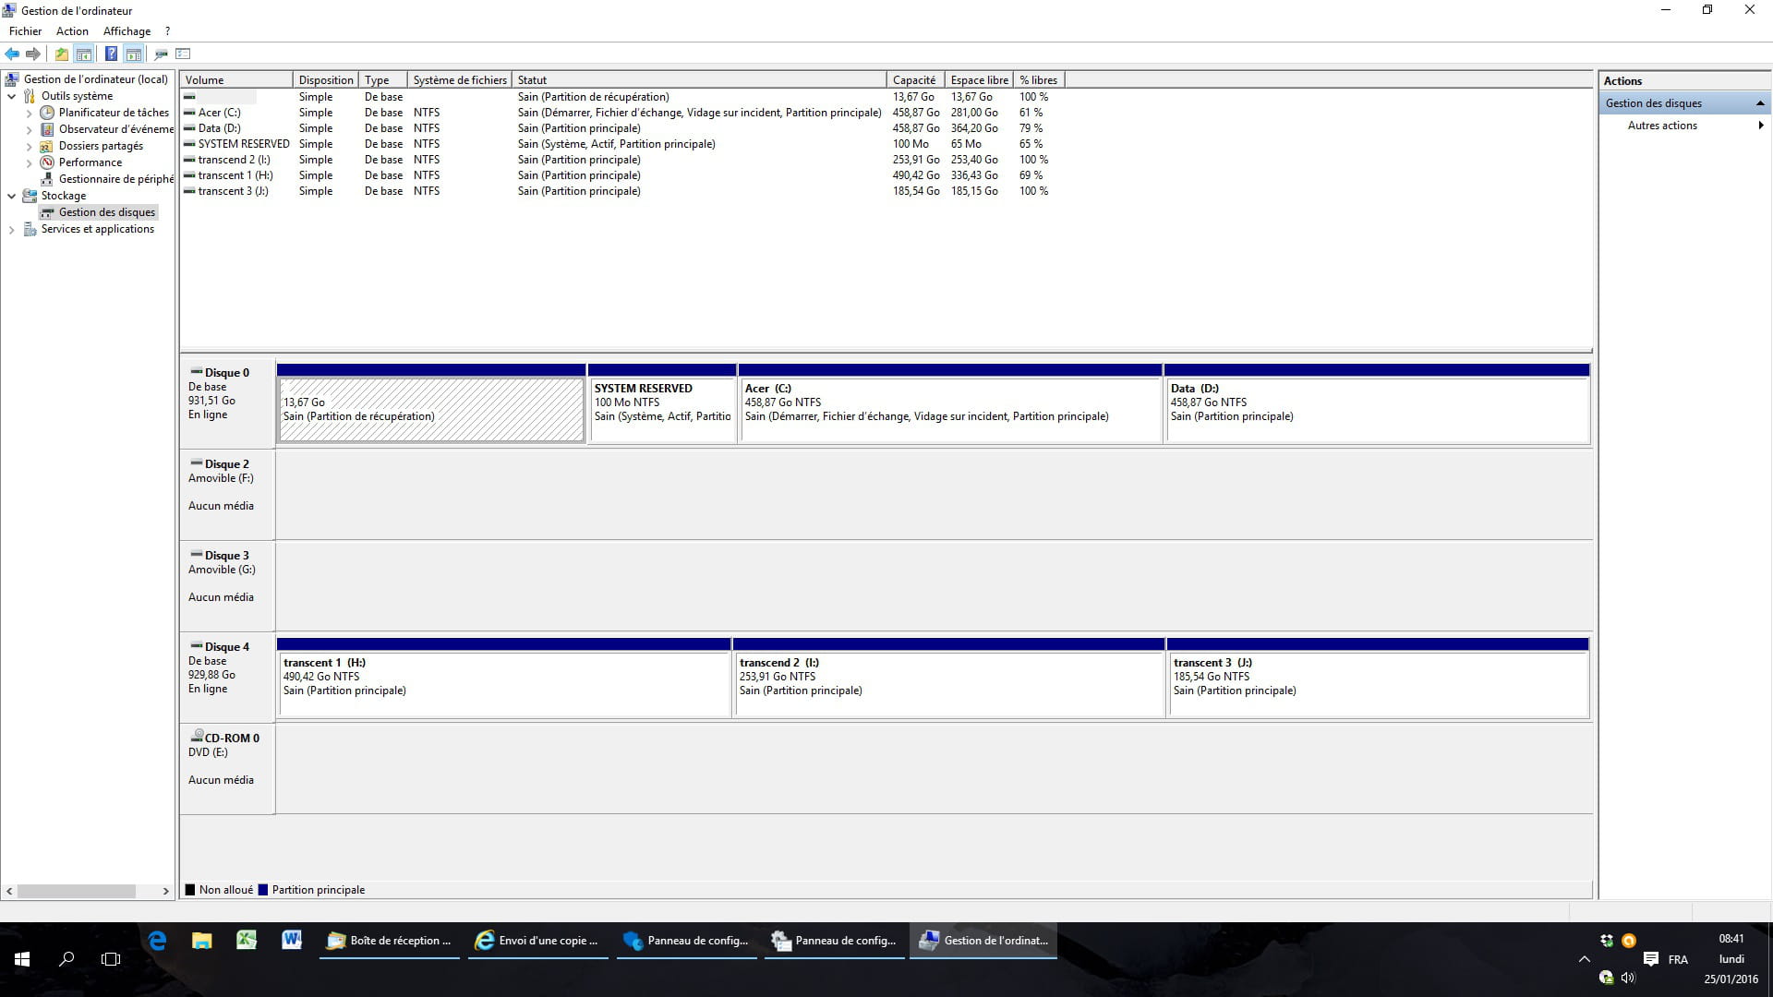Viewport: 1773px width, 997px height.
Task: Expand Autres actions submenu arrow
Action: 1760,126
